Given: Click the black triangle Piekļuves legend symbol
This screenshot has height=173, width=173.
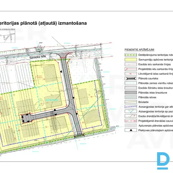Looking at the screenshot, I should pos(131,130).
